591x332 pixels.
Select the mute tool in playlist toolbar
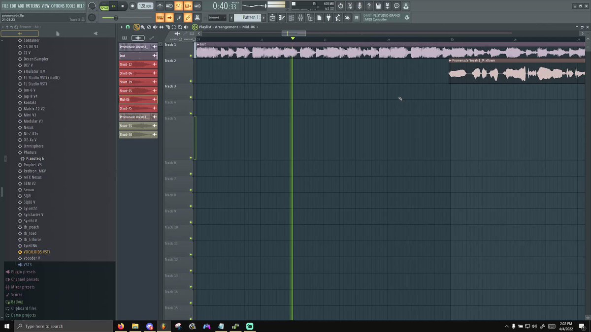coord(155,27)
